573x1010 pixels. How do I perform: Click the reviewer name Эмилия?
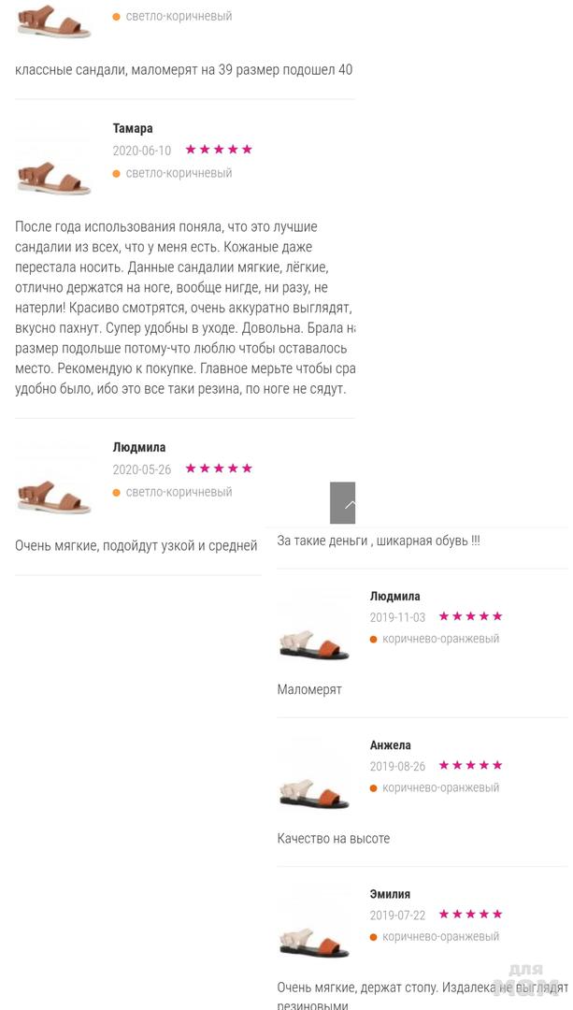click(x=391, y=894)
